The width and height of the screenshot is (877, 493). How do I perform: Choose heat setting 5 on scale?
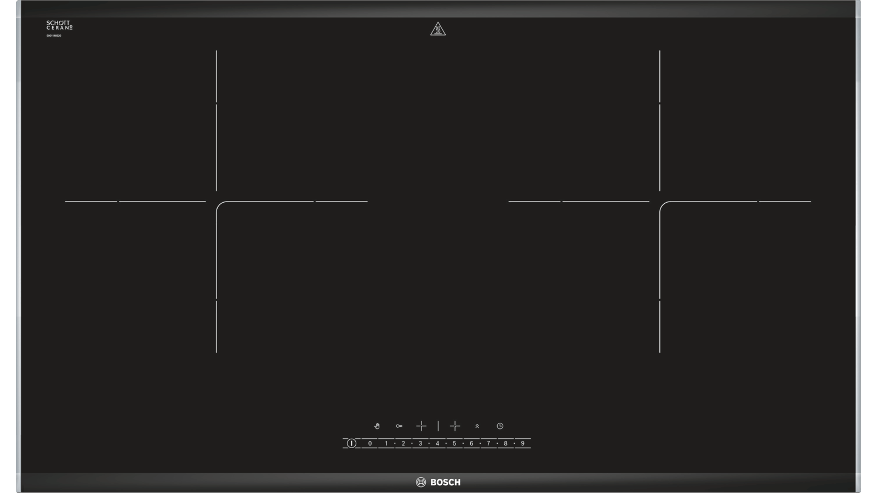point(454,443)
